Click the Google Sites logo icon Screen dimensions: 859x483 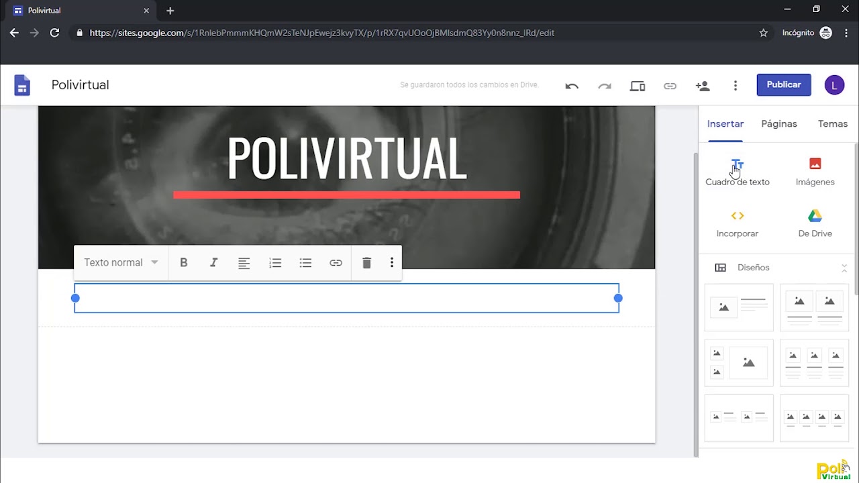(22, 85)
